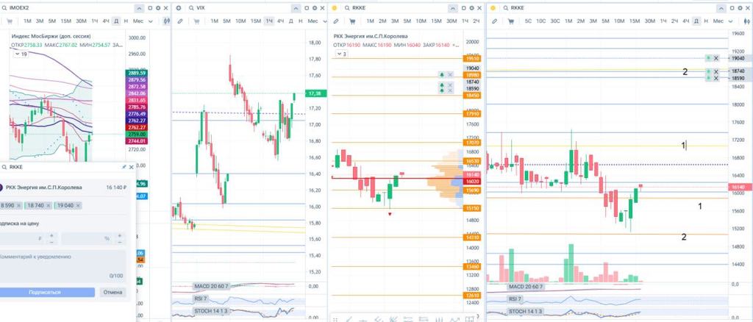Switch IMOEX2 chart to 4Ч timeframe
The height and width of the screenshot is (322, 753).
[x=107, y=21]
